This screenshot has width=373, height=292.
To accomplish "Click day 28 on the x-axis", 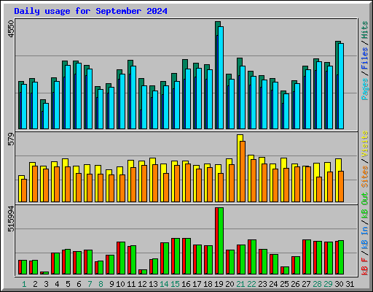I will pyautogui.click(x=317, y=284).
